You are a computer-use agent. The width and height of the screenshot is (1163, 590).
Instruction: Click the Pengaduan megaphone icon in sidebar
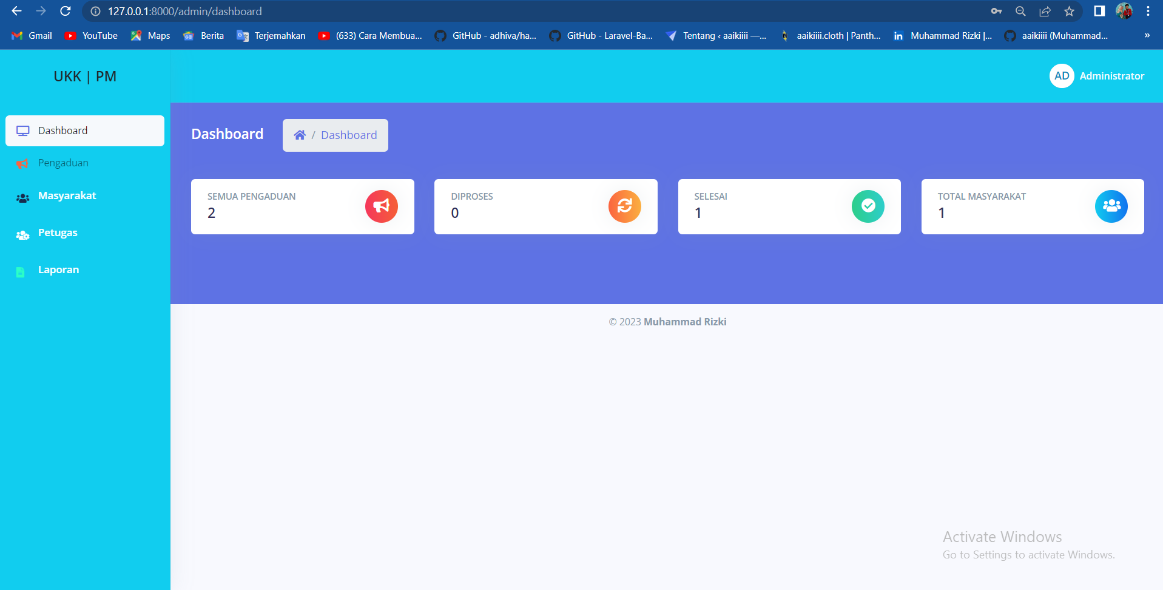(22, 163)
